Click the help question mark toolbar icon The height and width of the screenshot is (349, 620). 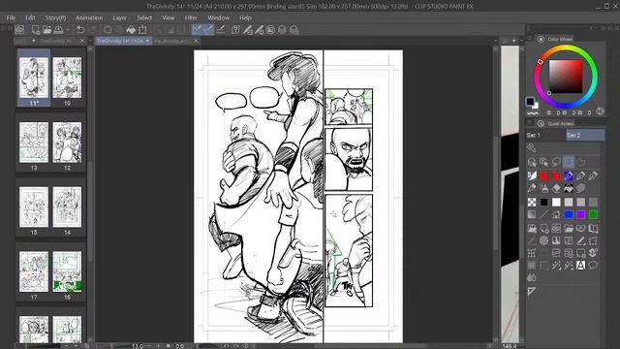[x=235, y=30]
